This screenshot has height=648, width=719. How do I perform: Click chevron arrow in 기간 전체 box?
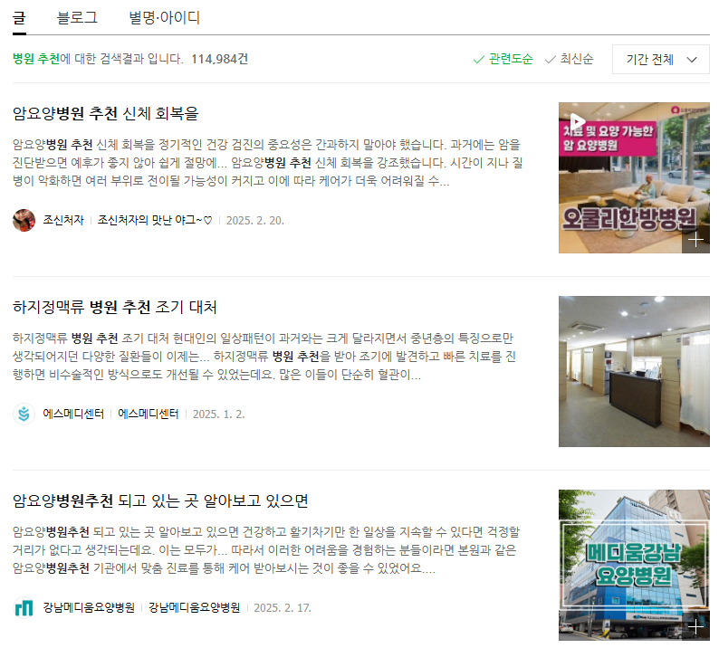pos(692,60)
